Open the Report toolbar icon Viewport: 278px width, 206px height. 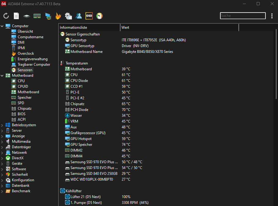[x=16, y=16]
